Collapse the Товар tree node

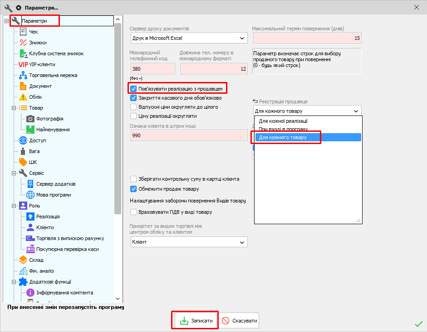pyautogui.click(x=14, y=108)
